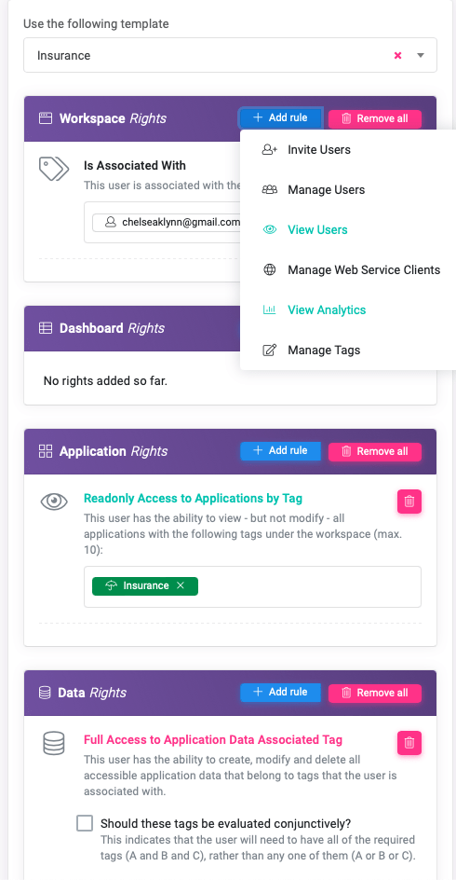Click the View Users eye icon
This screenshot has width=456, height=880.
tap(270, 229)
